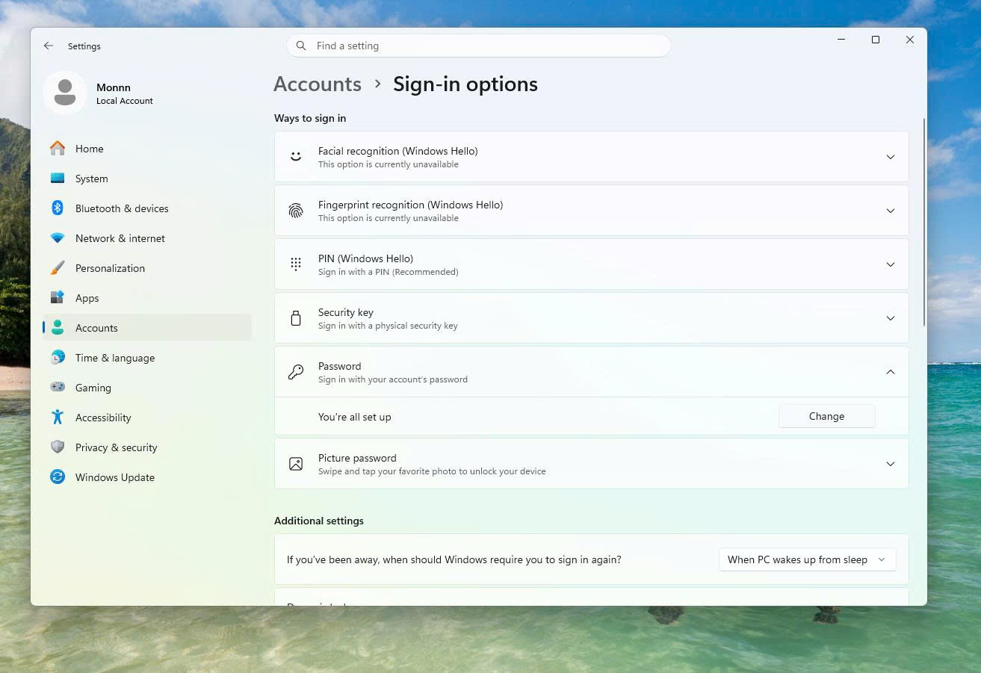The image size is (981, 673).
Task: Click the search magnifier icon
Action: pos(301,46)
